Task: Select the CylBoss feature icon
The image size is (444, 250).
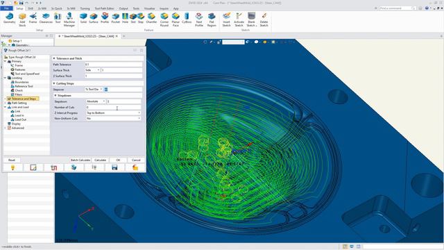Action: [x=187, y=18]
